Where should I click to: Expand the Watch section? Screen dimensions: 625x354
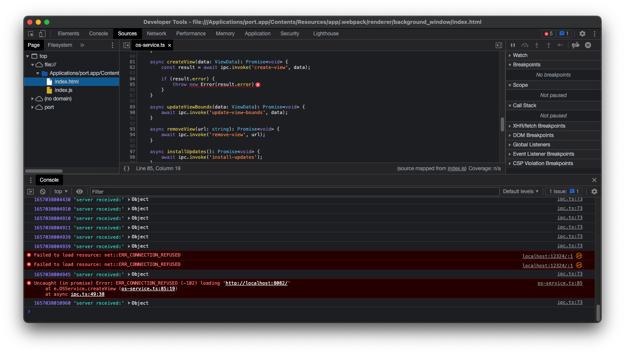[553, 55]
